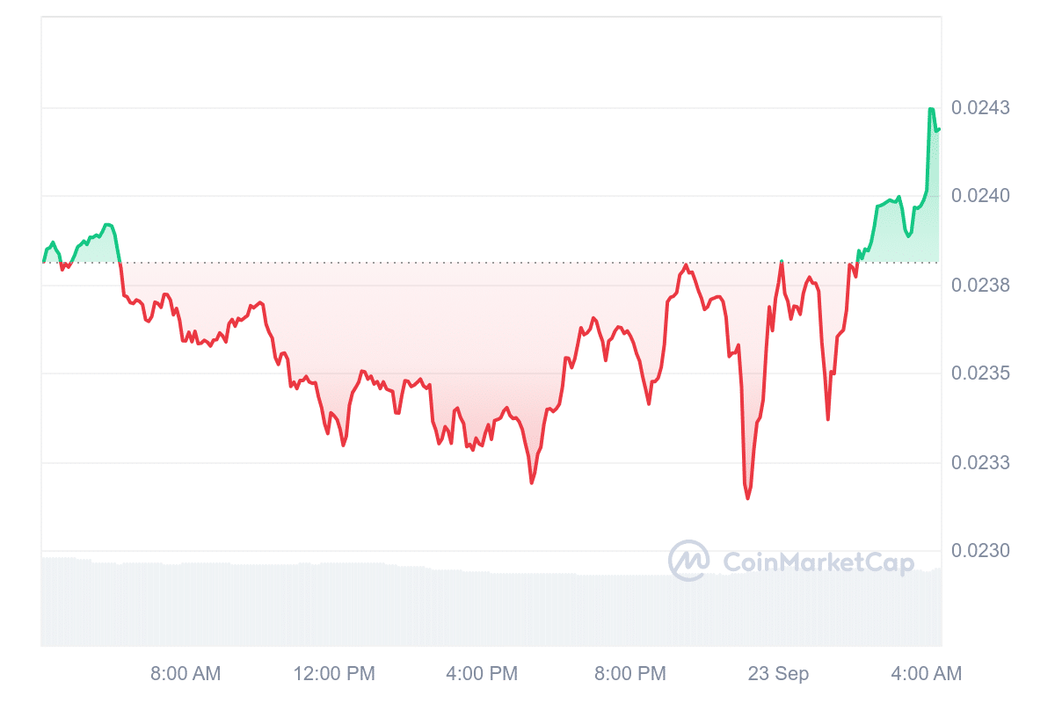Select the 0.0235 price axis label
This screenshot has height=703, width=1055.
pyautogui.click(x=980, y=373)
